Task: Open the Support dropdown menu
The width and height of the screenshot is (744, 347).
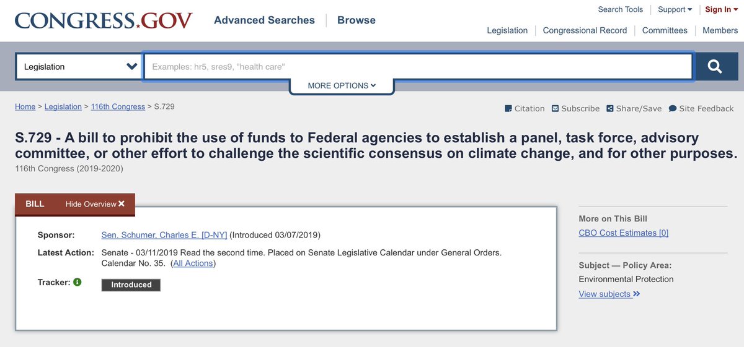Action: (x=675, y=9)
